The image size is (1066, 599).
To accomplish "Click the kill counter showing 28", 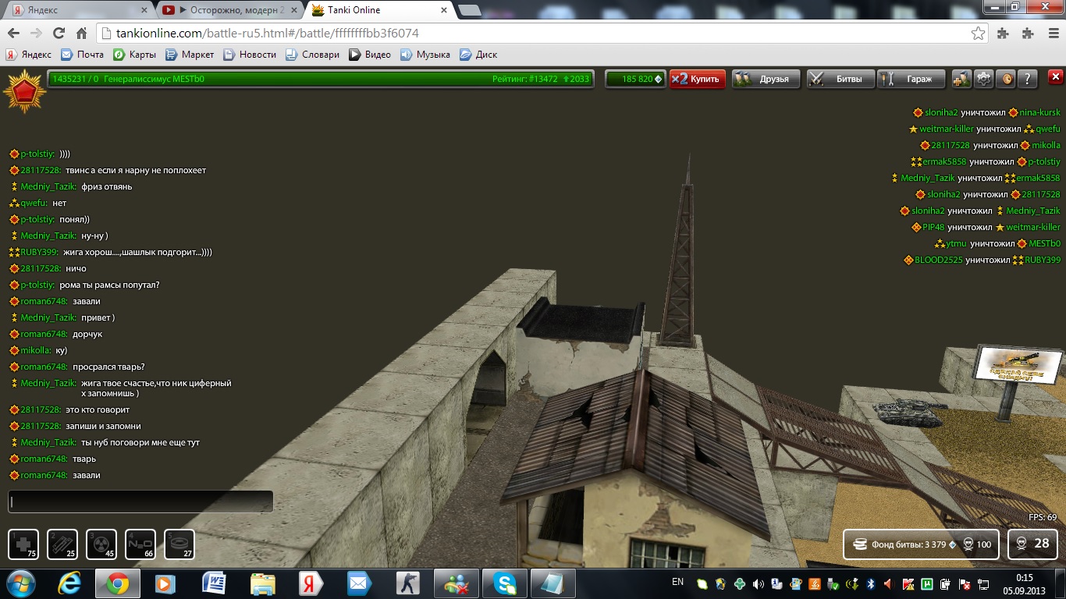I will 1033,544.
